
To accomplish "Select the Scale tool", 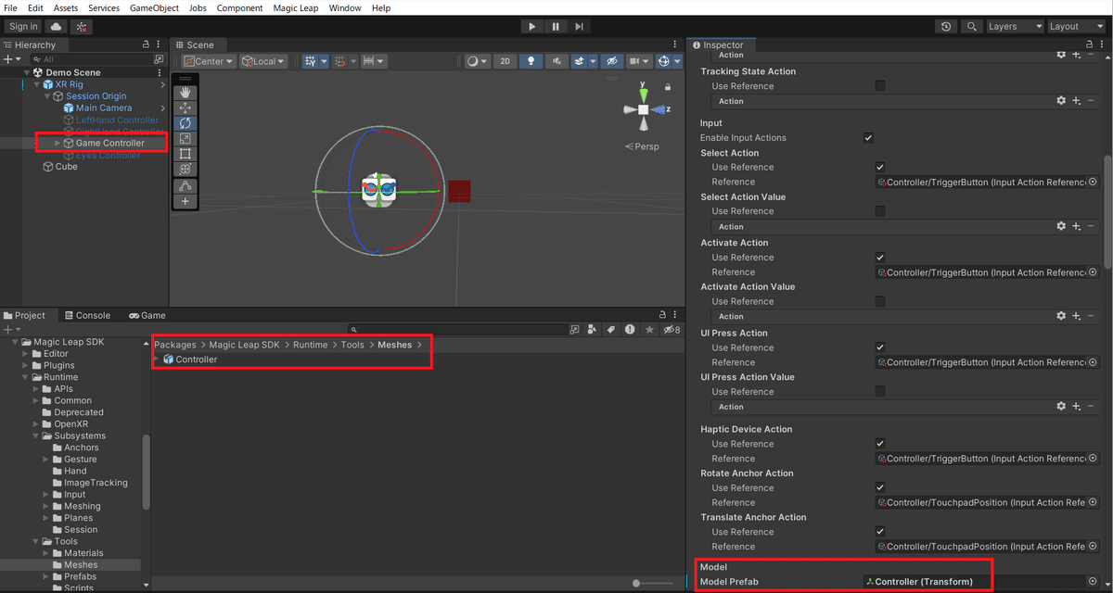I will pyautogui.click(x=185, y=137).
